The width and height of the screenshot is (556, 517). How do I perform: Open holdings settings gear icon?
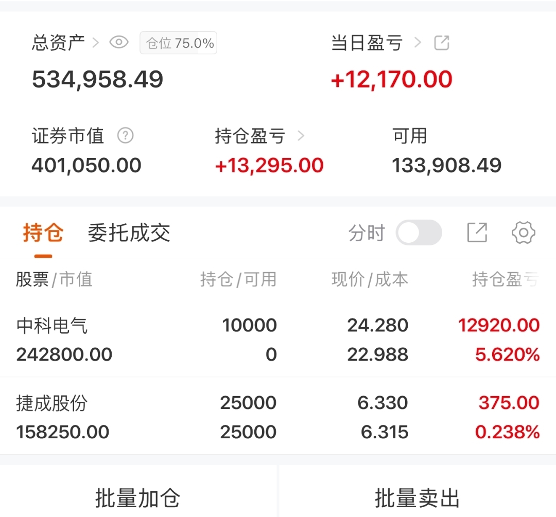(524, 233)
